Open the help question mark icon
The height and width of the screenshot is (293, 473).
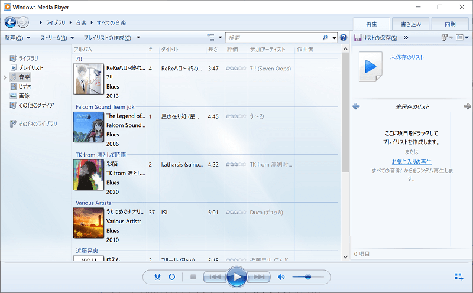pos(344,38)
